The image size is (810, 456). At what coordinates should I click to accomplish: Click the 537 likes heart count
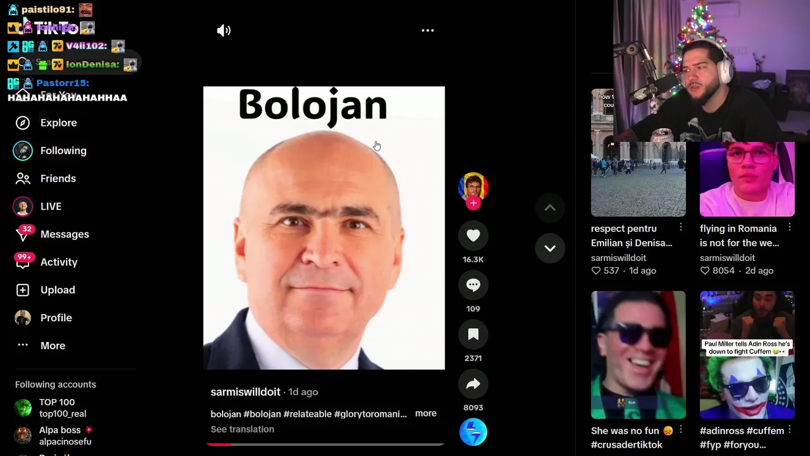605,270
